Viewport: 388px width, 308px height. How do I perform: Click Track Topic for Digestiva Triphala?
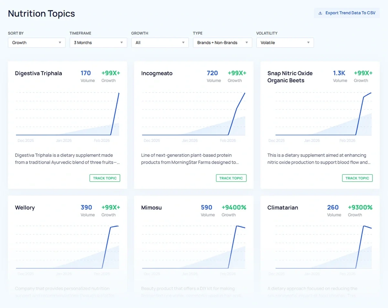(x=104, y=178)
